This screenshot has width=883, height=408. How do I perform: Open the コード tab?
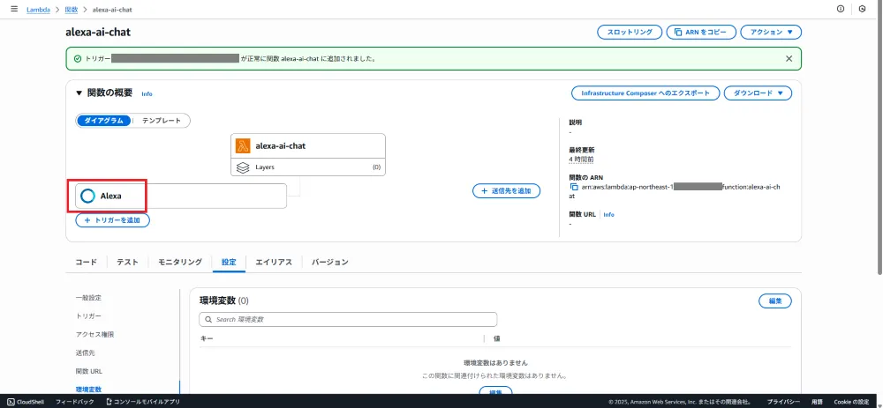pyautogui.click(x=86, y=262)
